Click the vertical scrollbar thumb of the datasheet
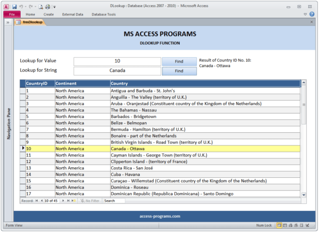 point(304,105)
